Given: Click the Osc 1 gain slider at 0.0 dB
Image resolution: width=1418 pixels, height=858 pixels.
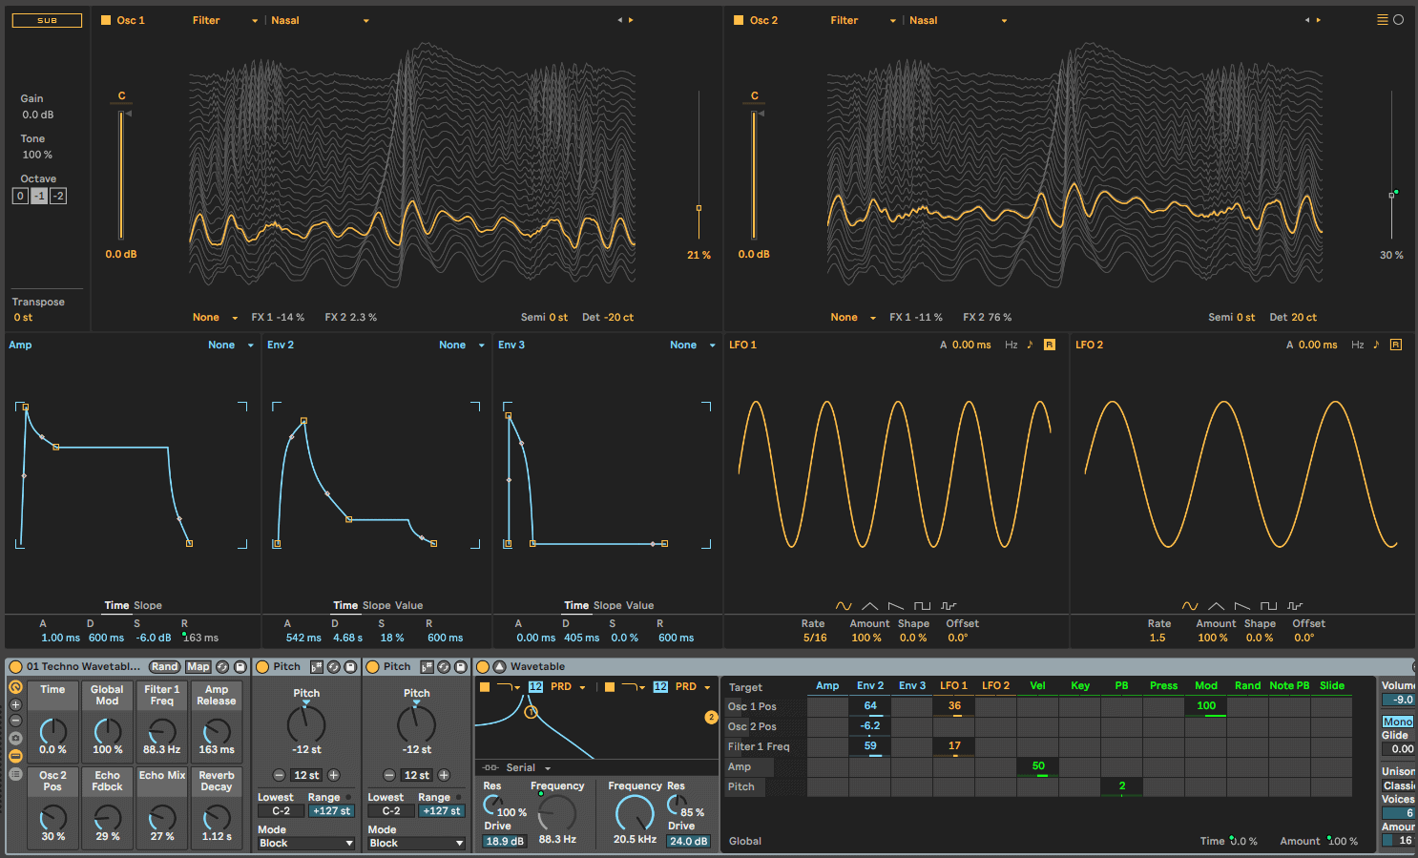Looking at the screenshot, I should 122,172.
